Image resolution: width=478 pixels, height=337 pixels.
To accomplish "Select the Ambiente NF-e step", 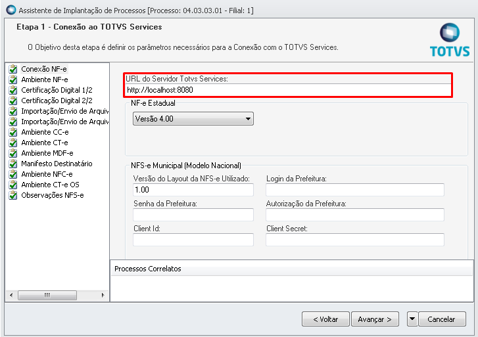I will click(45, 79).
